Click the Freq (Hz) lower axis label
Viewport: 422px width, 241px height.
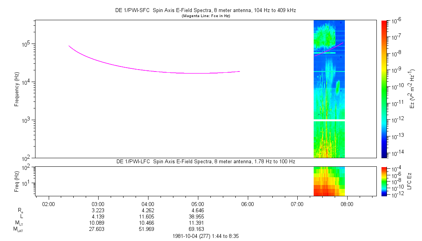click(x=17, y=181)
